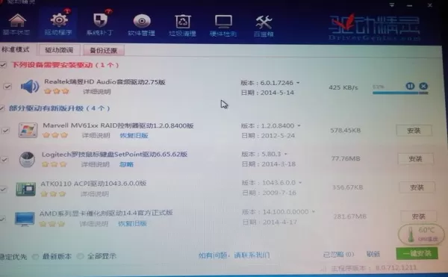Toggle the 下列设备需要安装驱动 group checkbox
448x277 pixels.
click(x=3, y=65)
